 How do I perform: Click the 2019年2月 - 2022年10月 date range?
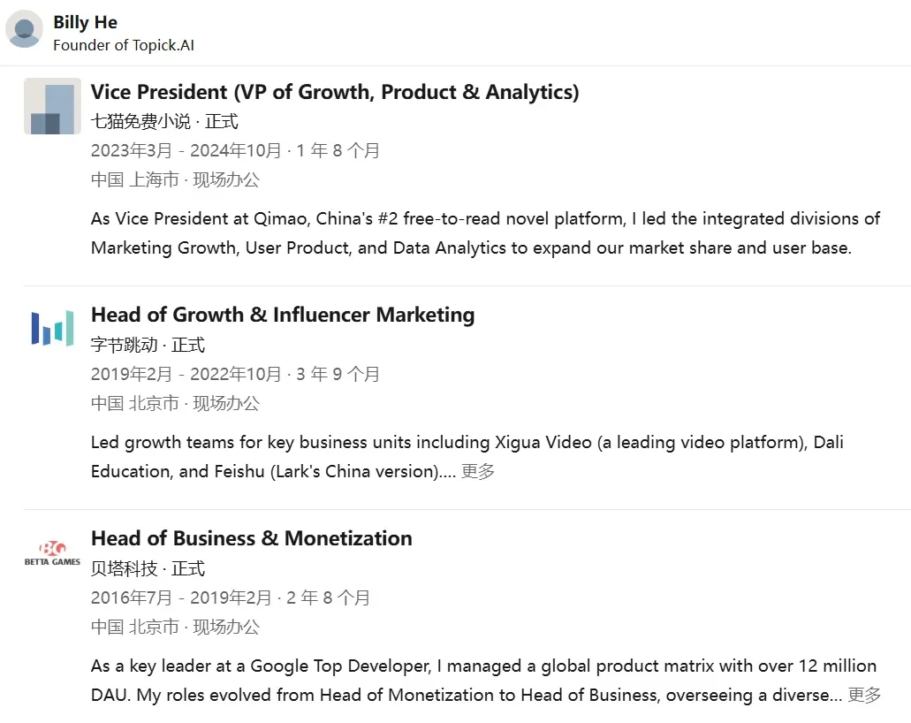click(186, 374)
